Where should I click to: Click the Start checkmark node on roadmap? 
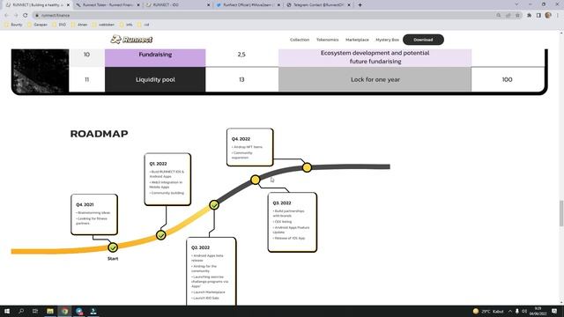click(113, 247)
